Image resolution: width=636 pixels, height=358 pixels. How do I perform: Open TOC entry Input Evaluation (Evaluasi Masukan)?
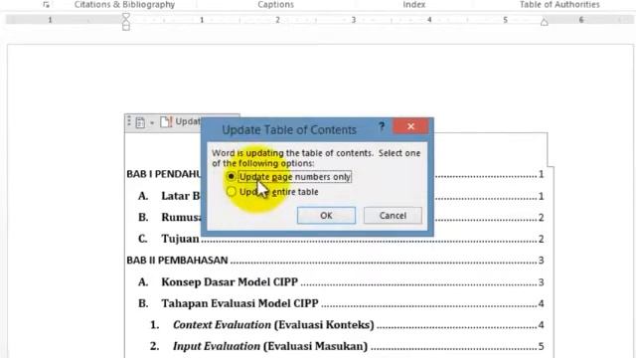(347, 346)
